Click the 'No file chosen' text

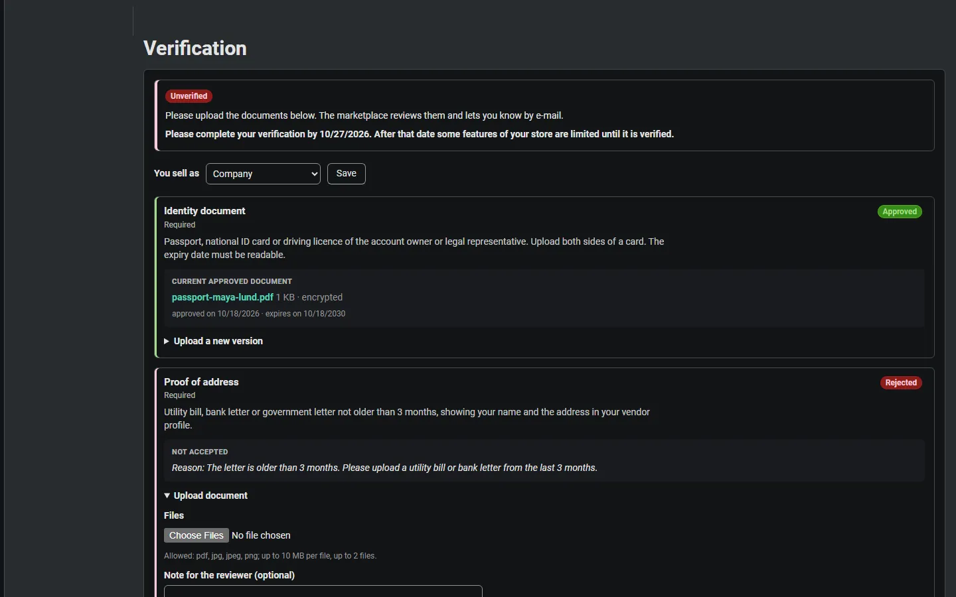point(261,535)
